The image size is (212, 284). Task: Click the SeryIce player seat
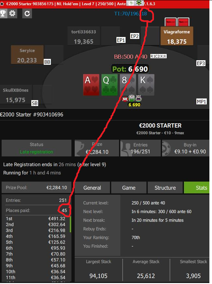click(x=27, y=55)
